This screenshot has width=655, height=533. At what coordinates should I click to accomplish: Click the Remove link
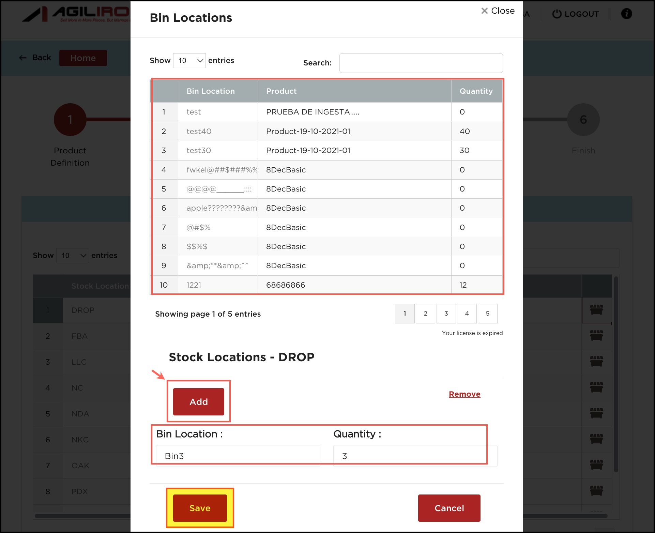coord(464,394)
